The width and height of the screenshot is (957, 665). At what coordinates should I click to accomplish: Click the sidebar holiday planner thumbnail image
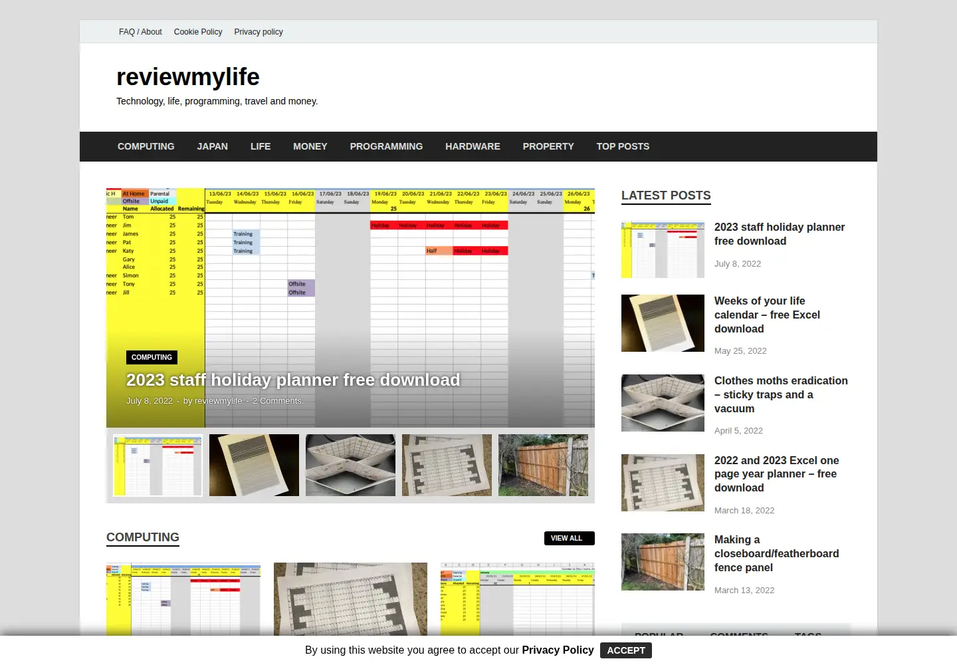coord(663,250)
